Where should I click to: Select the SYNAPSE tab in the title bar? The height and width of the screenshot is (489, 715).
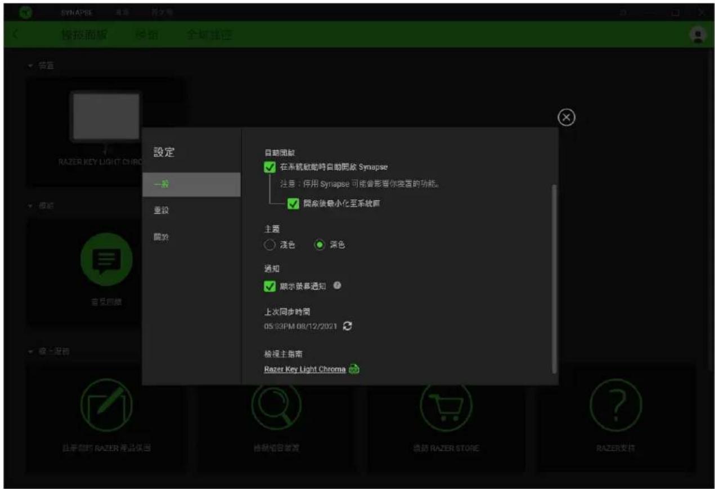coord(76,12)
